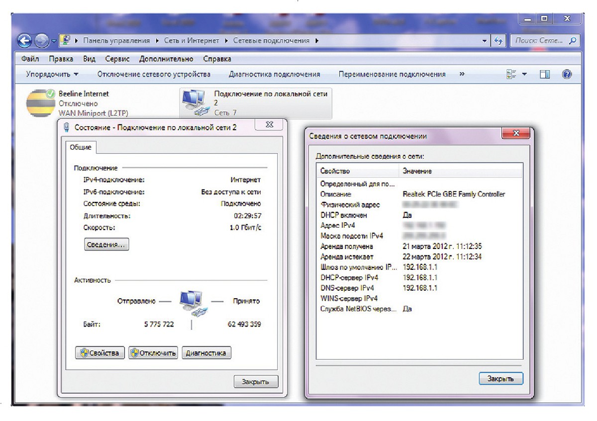Open the Файл menu

tap(30, 59)
